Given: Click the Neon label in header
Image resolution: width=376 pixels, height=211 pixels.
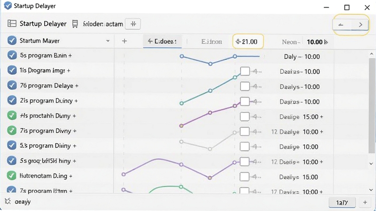Looking at the screenshot, I should [291, 42].
